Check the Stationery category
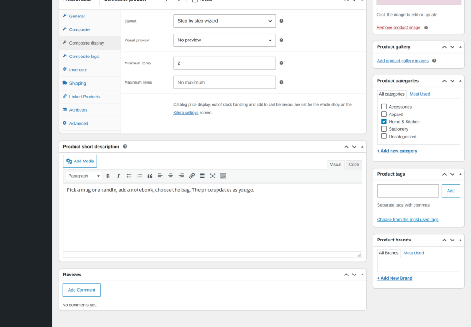Screen dimensions: 471x327 (x=384, y=129)
